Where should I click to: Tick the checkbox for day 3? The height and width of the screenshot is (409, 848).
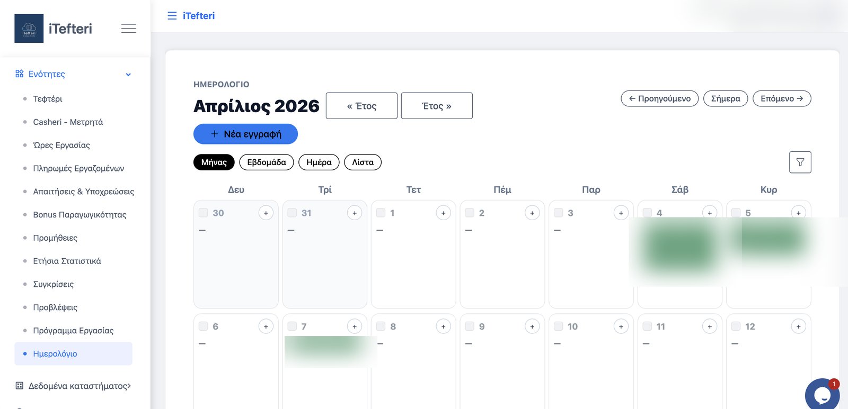[x=558, y=213]
